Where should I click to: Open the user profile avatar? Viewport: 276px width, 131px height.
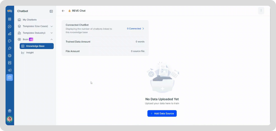[x=10, y=119]
